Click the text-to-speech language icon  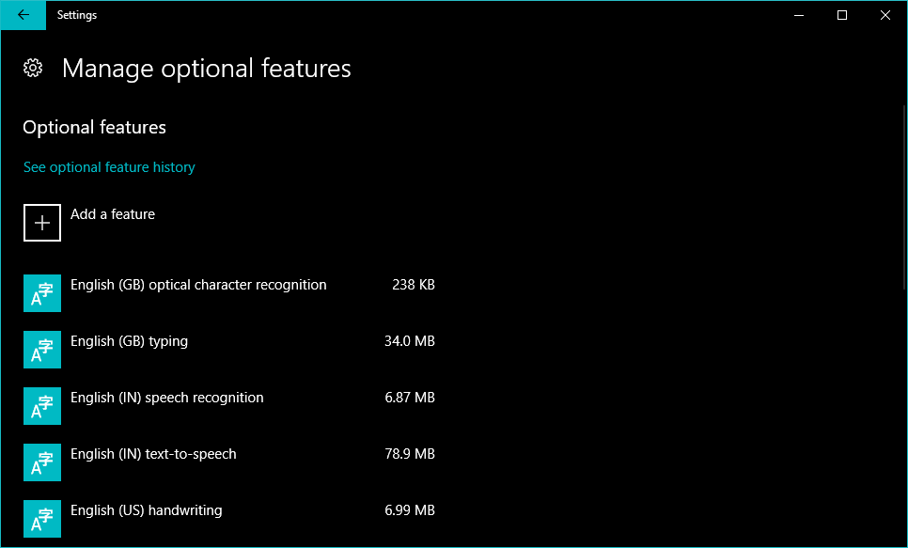click(x=42, y=462)
